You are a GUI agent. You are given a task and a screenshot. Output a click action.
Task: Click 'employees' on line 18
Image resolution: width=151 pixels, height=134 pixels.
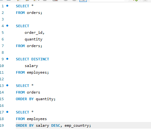click(x=37, y=119)
